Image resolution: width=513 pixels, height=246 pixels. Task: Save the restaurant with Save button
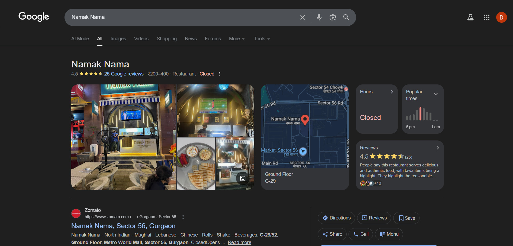click(406, 218)
